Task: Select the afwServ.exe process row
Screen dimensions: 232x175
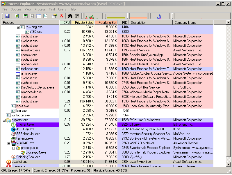Action: (107, 64)
